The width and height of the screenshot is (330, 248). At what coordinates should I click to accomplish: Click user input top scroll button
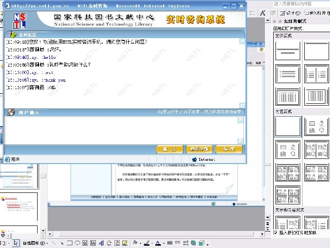tap(240, 120)
